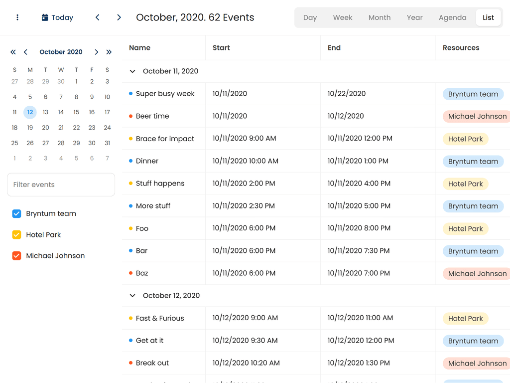Switch to the Agenda view tab
Viewport: 510px width, 383px height.
click(x=452, y=17)
